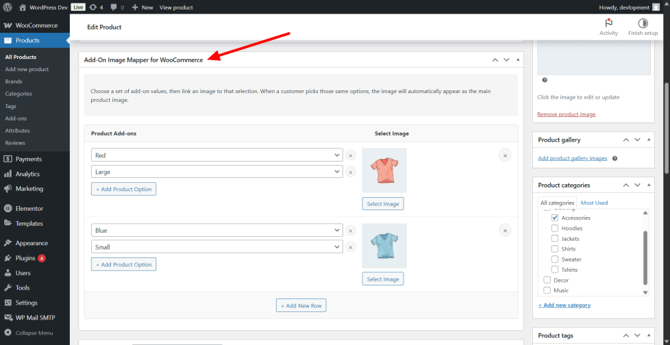This screenshot has width=670, height=345.
Task: Open the Large add-on dropdown
Action: click(x=217, y=172)
